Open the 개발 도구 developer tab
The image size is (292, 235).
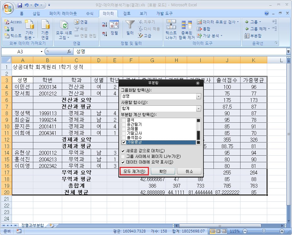point(165,13)
